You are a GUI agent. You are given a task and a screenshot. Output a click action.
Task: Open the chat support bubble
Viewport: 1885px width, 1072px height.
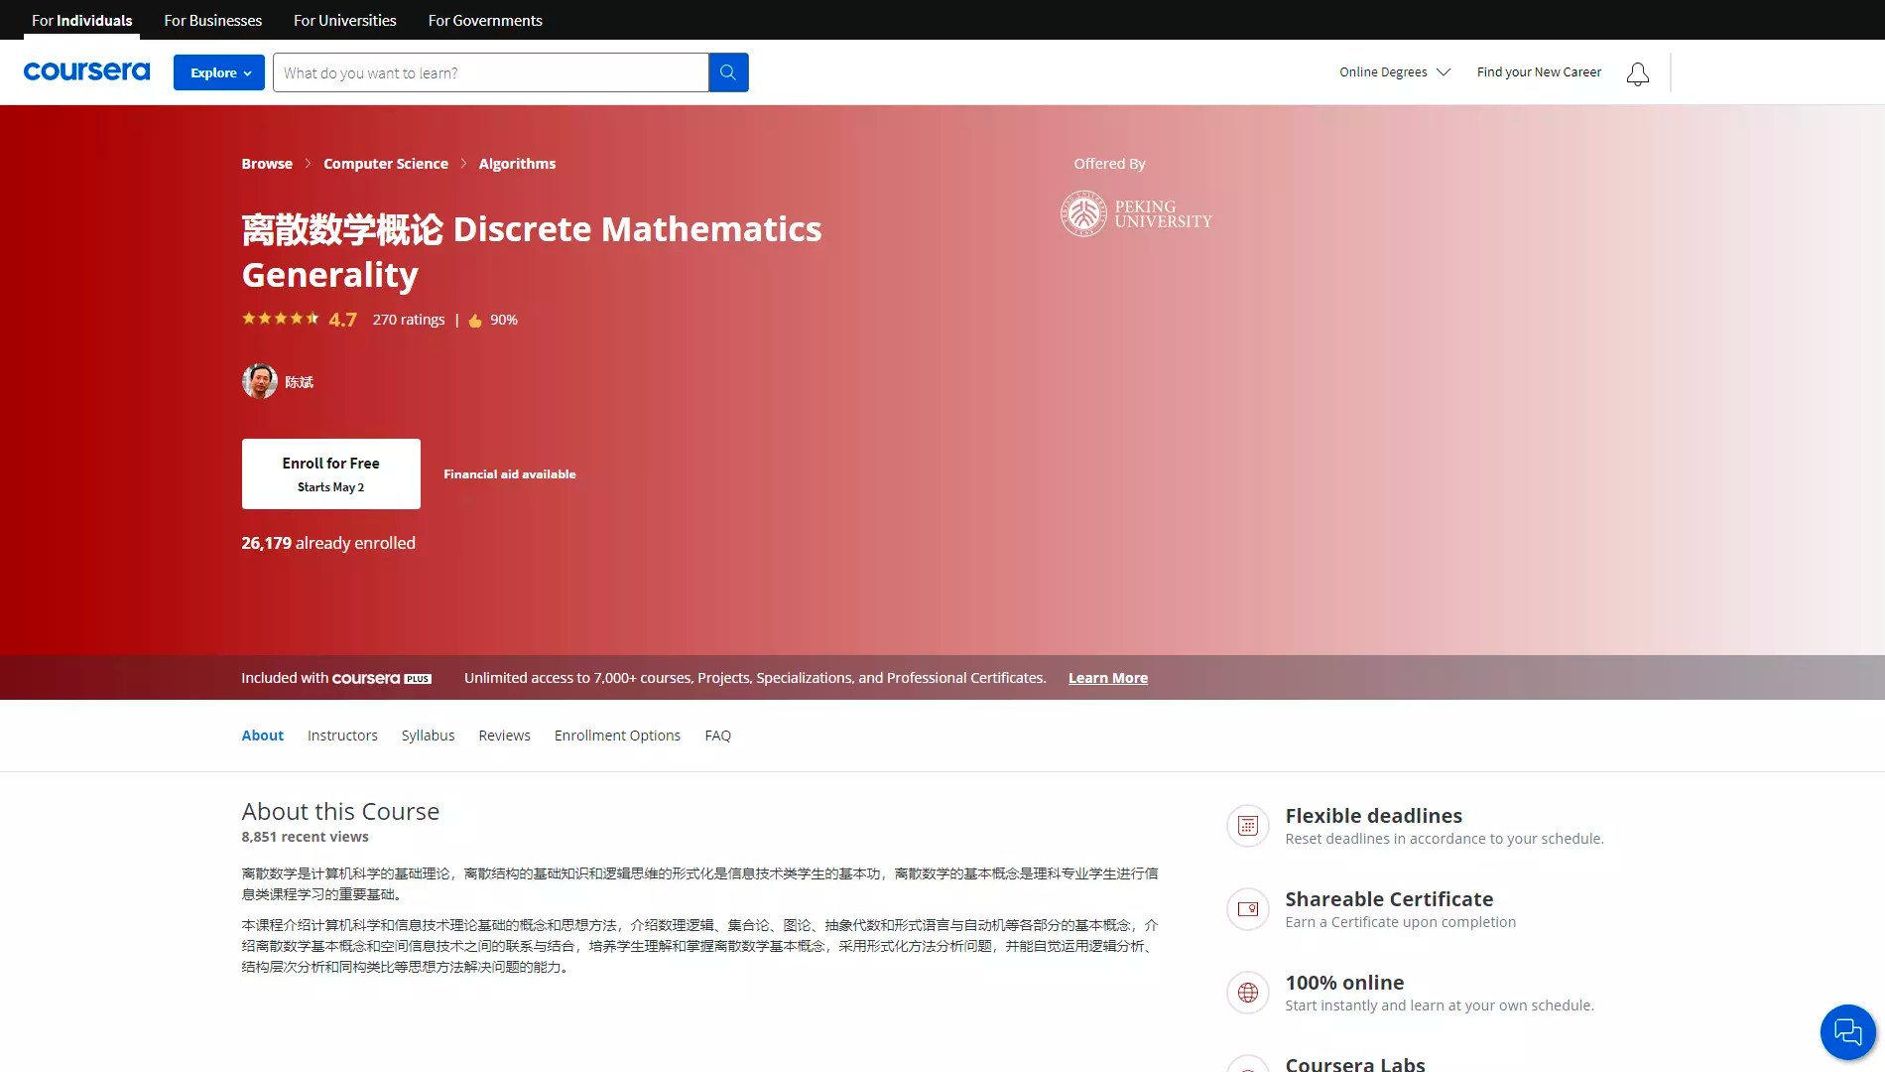(x=1846, y=1031)
